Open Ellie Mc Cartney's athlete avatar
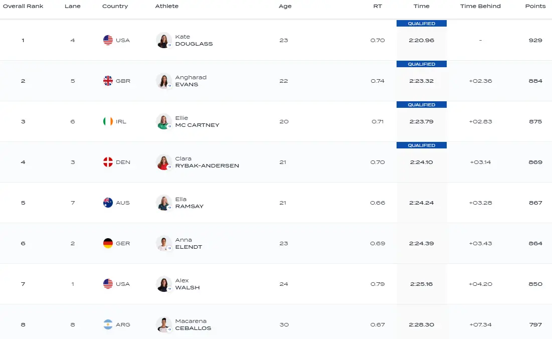 coord(164,121)
